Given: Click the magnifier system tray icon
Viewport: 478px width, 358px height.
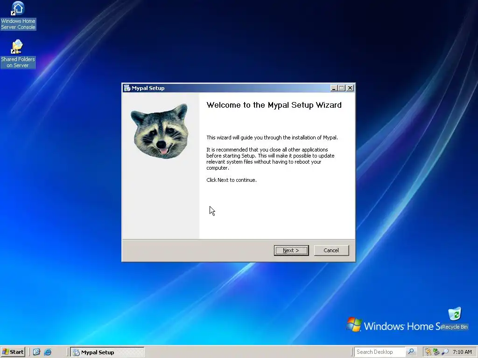Looking at the screenshot, I should pos(445,352).
